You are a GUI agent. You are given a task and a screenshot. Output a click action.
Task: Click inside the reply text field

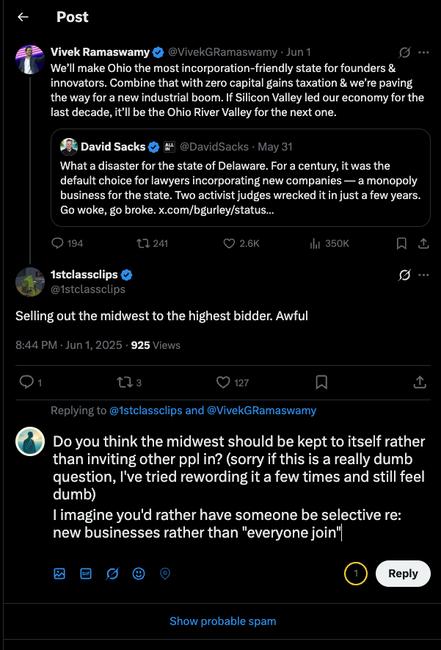pyautogui.click(x=239, y=487)
